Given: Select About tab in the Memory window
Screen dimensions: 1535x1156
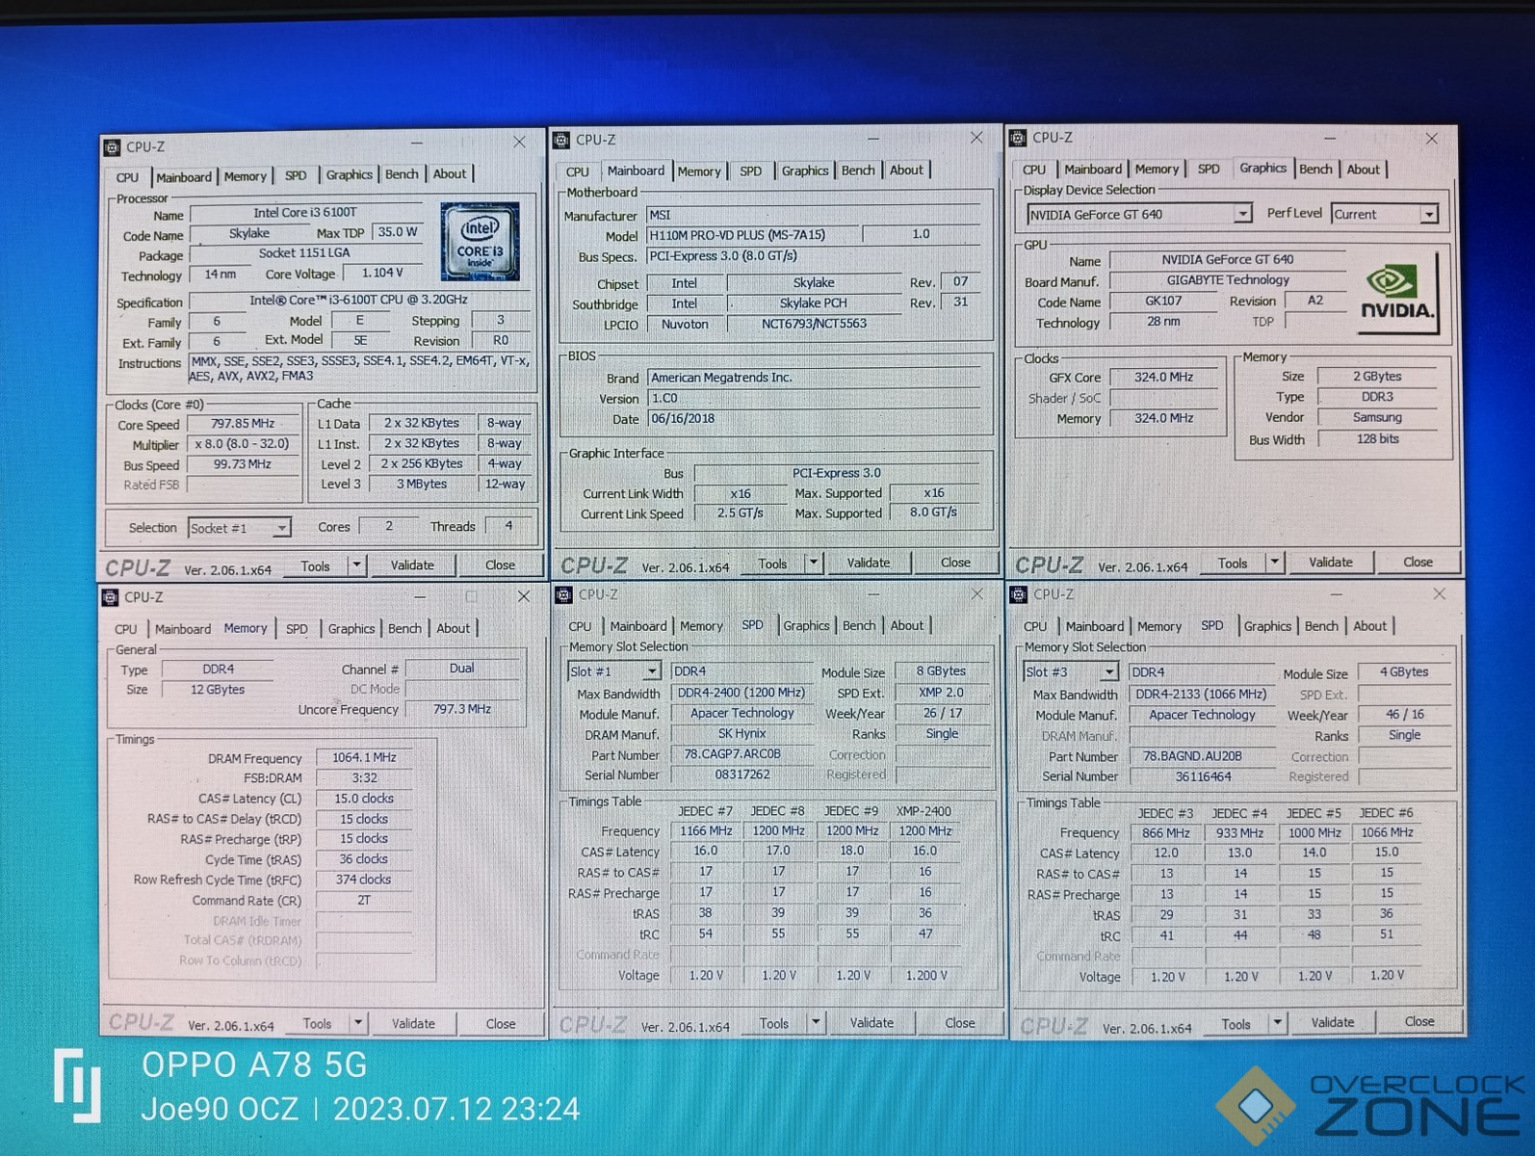Looking at the screenshot, I should 453,628.
